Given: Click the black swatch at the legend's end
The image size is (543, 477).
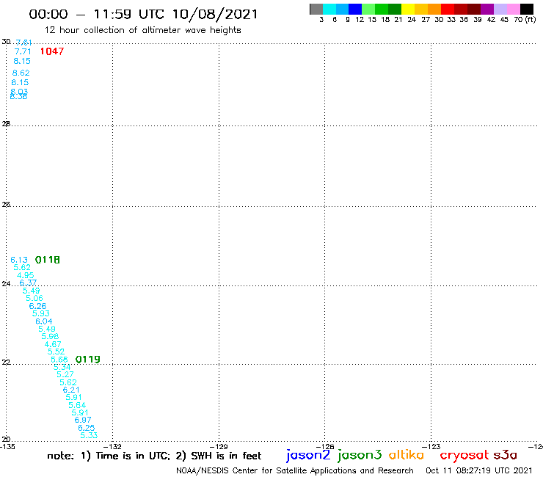Looking at the screenshot, I should click(x=526, y=9).
